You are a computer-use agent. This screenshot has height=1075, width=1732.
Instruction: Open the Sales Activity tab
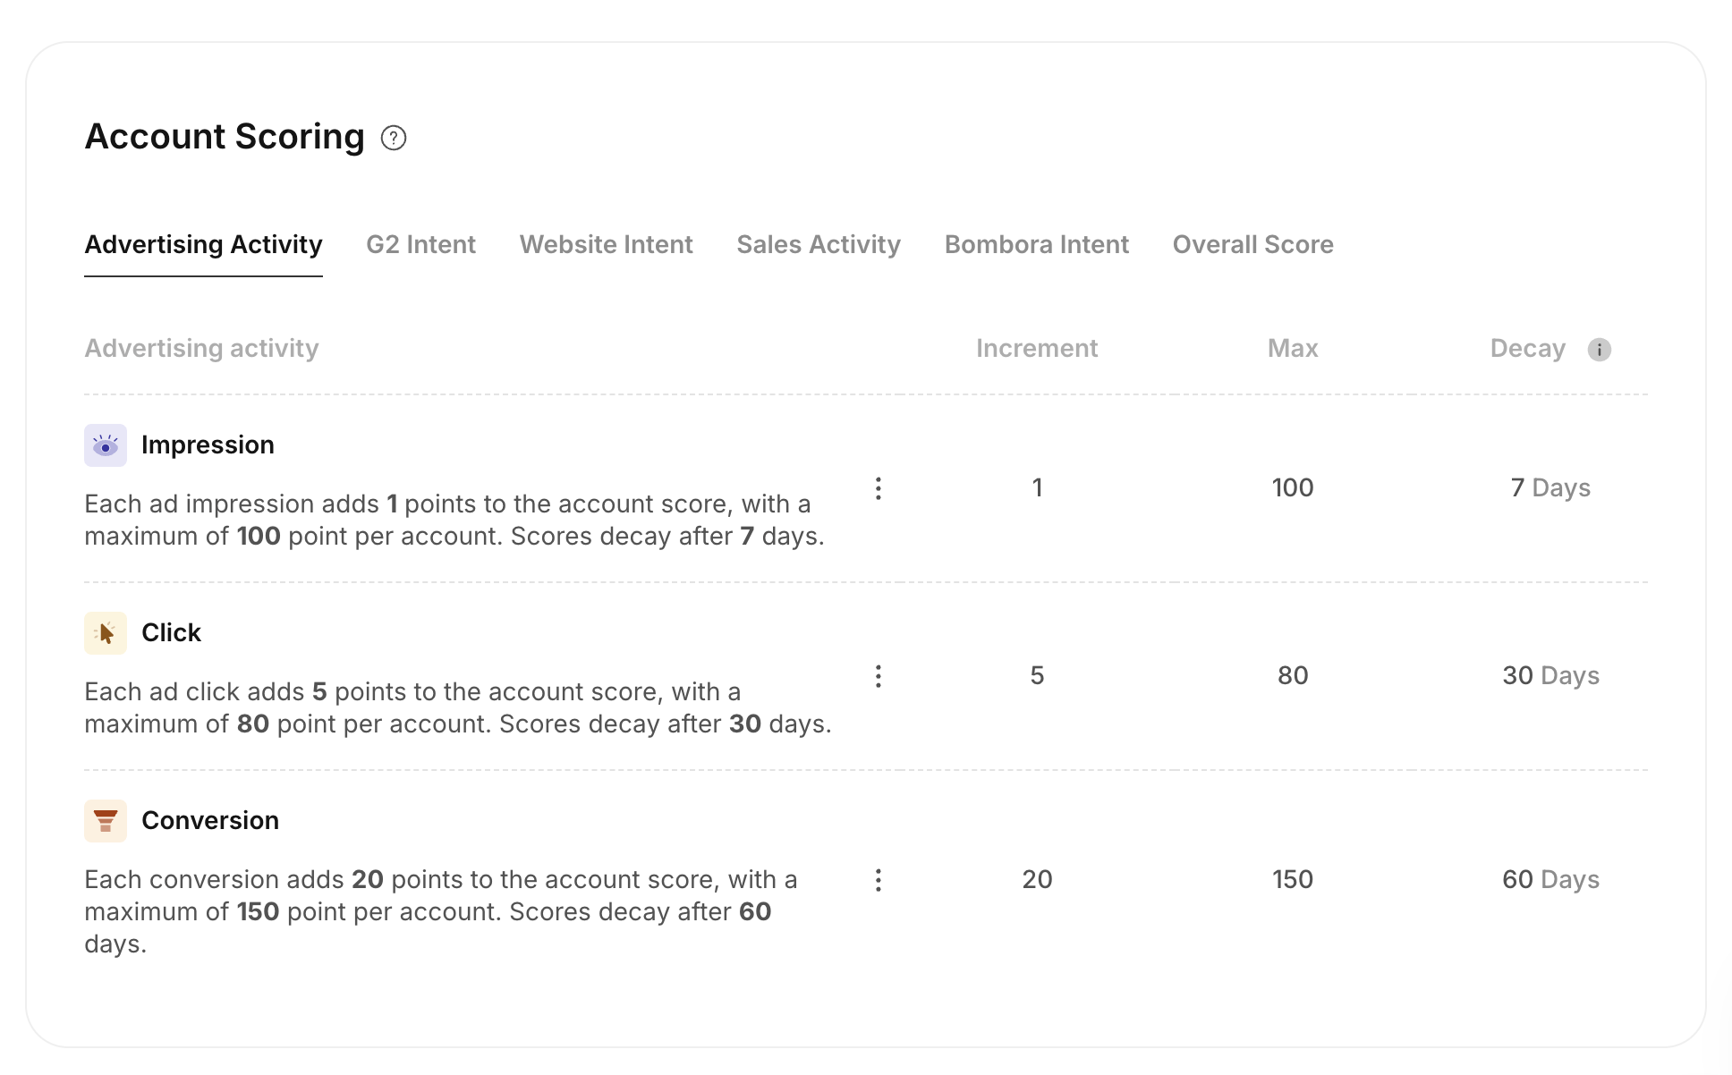coord(818,244)
